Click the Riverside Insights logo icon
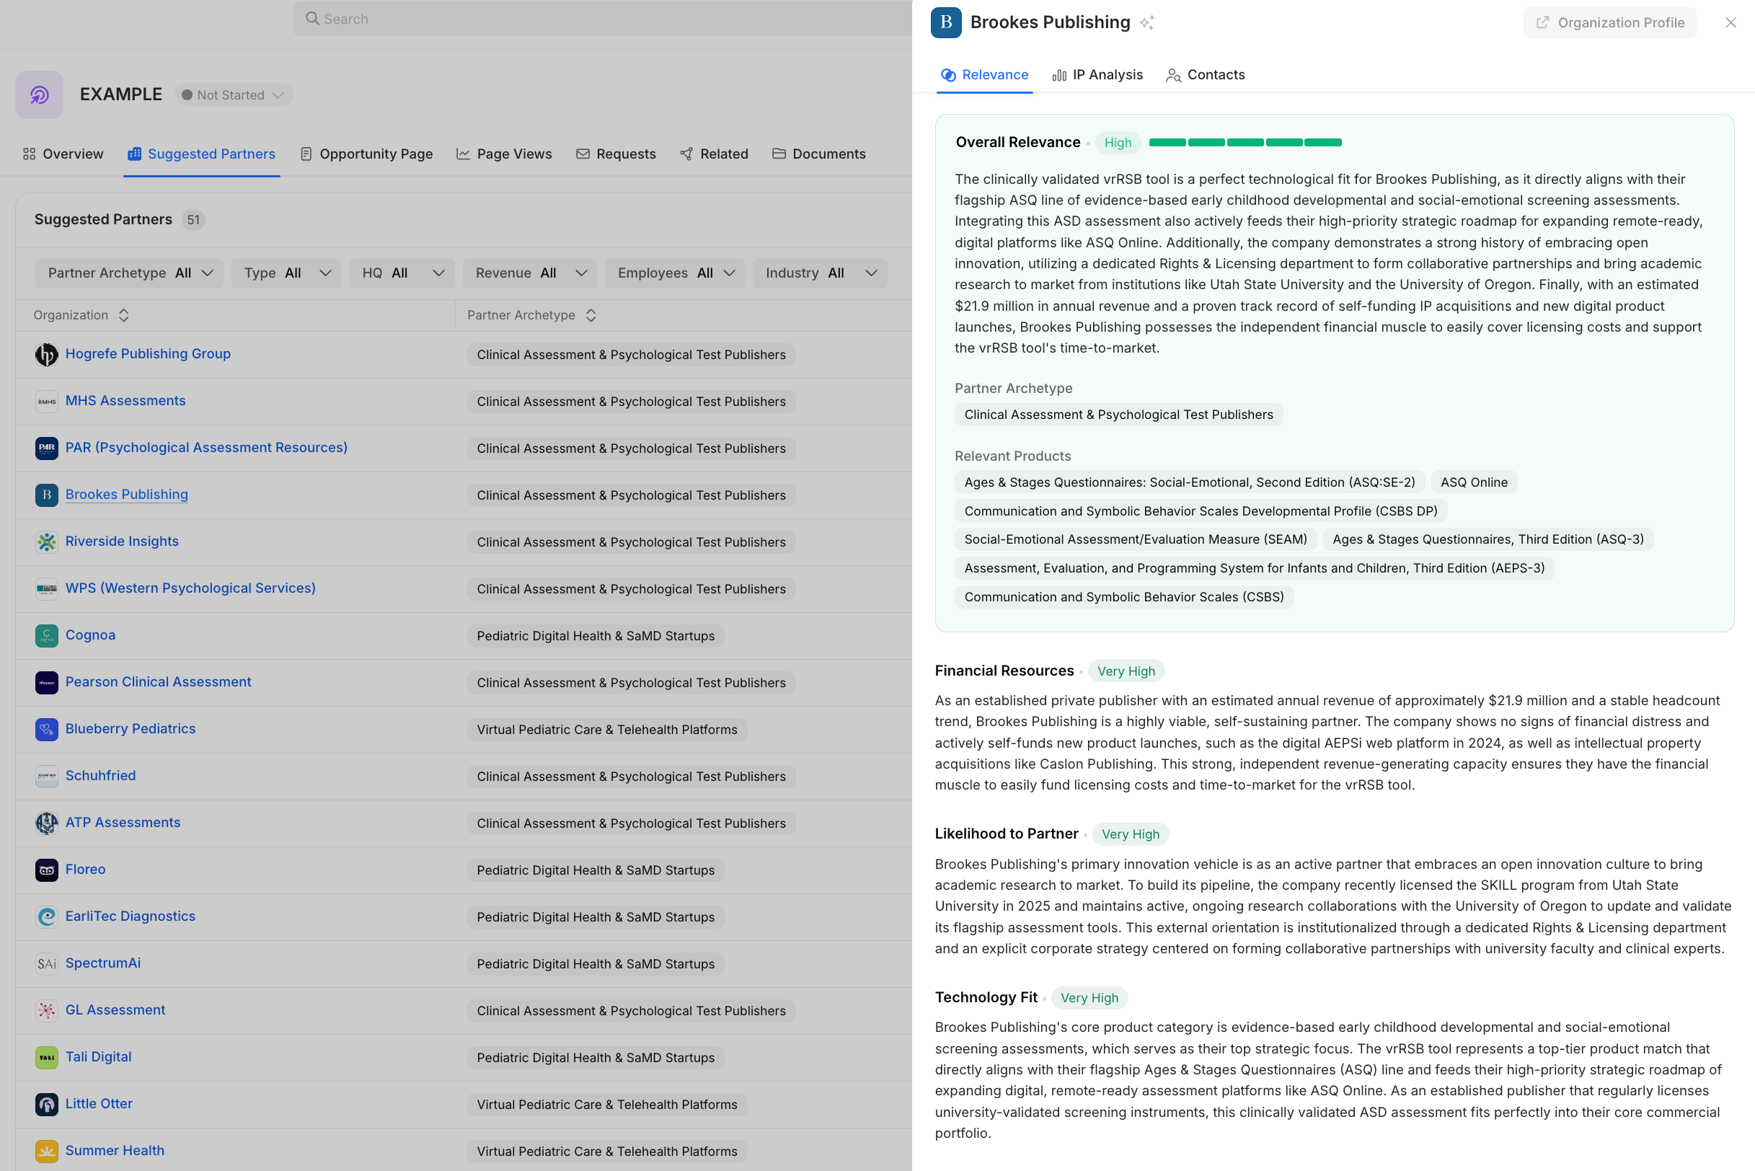 click(47, 542)
